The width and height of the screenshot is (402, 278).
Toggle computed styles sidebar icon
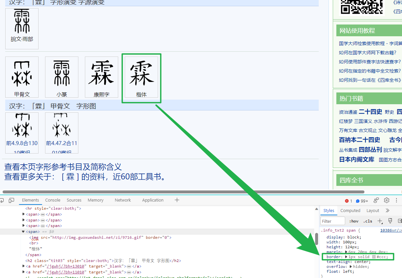click(400, 221)
